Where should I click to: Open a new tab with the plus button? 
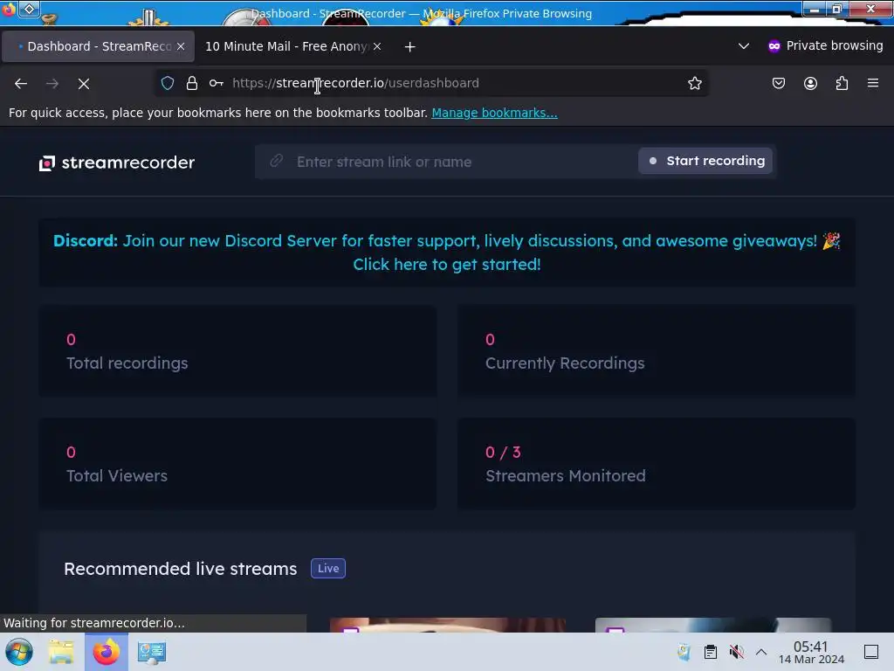(410, 47)
